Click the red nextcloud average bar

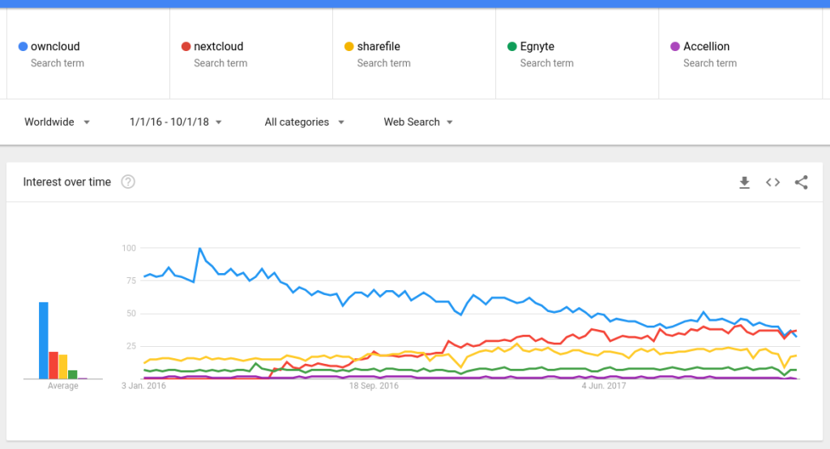coord(53,365)
